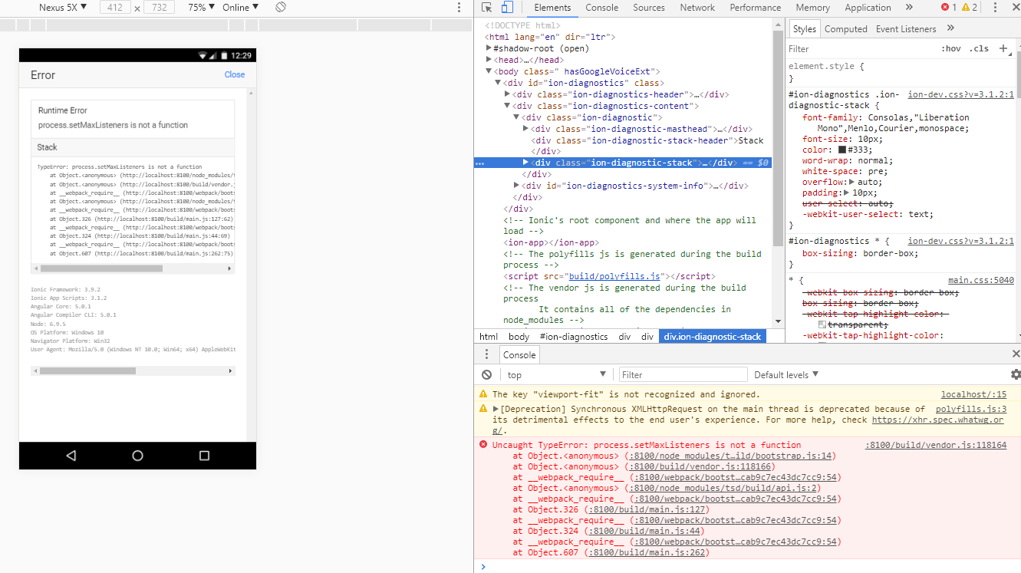Open the build/polyfills.js script link
1021x573 pixels.
(x=614, y=276)
